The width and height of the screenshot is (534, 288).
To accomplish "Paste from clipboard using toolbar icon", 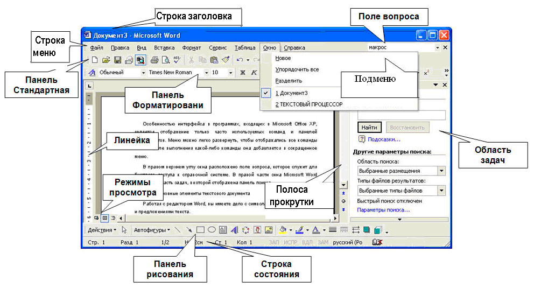I will click(x=214, y=60).
